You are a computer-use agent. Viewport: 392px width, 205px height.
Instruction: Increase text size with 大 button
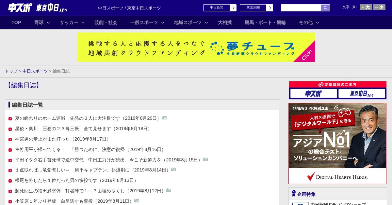point(366,7)
